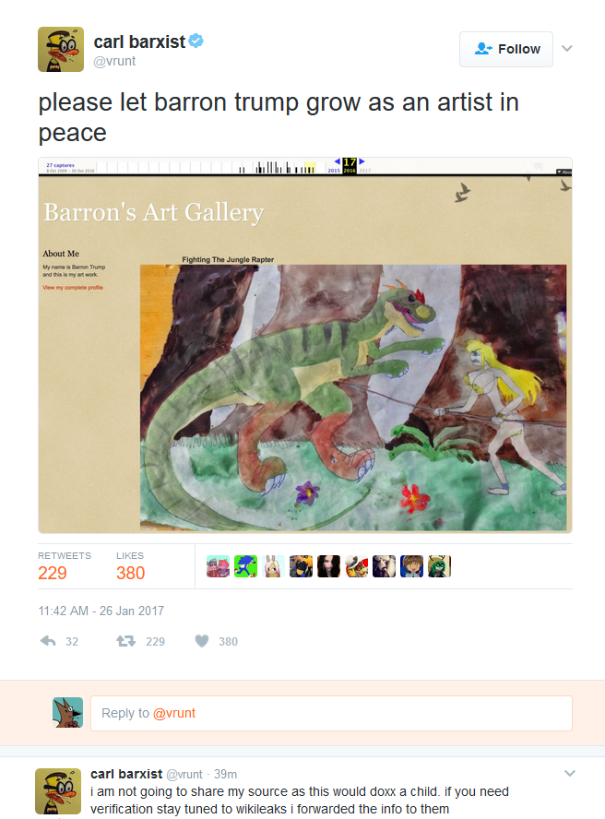Viewport: 605px width, 819px height.
Task: Click the retweet icon showing 229
Action: point(126,641)
